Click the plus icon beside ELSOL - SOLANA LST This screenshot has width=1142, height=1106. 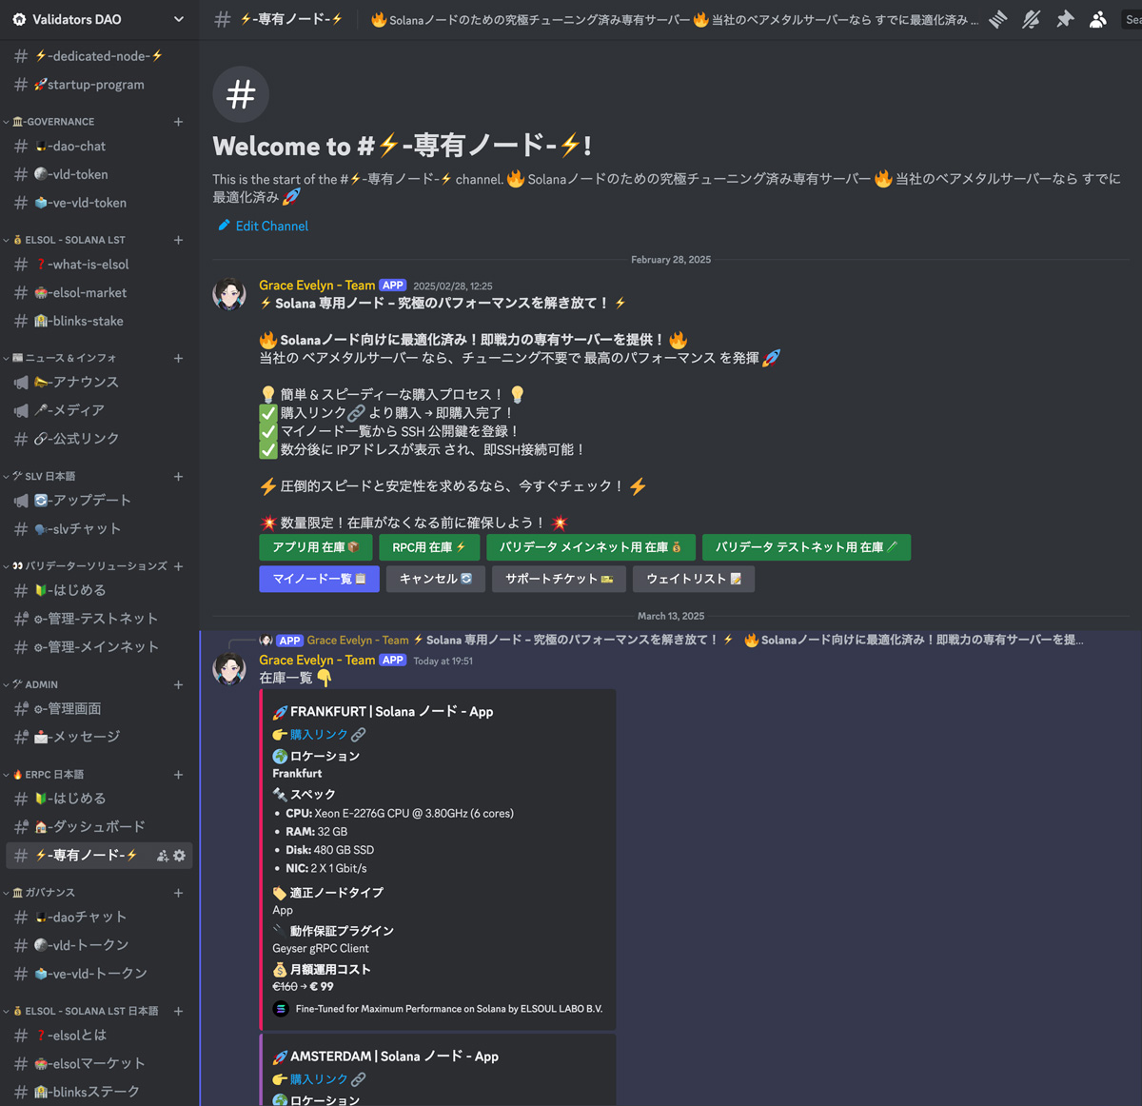pyautogui.click(x=178, y=240)
